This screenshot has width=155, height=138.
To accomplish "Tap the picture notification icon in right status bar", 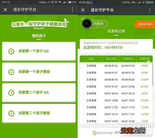I will pos(88,3).
